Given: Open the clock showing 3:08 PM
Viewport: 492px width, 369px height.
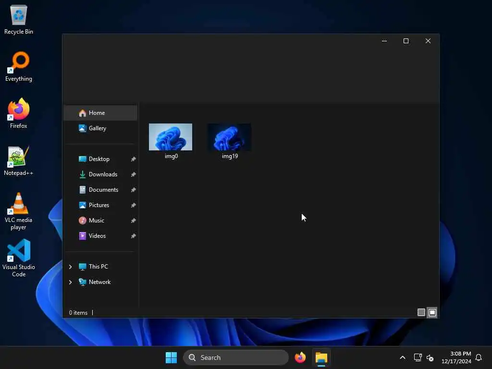Looking at the screenshot, I should click(x=456, y=357).
